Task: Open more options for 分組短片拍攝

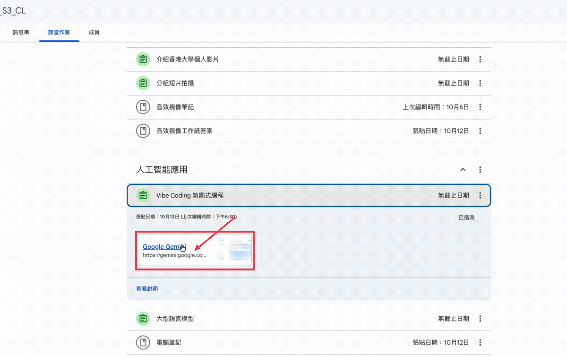Action: pyautogui.click(x=480, y=83)
